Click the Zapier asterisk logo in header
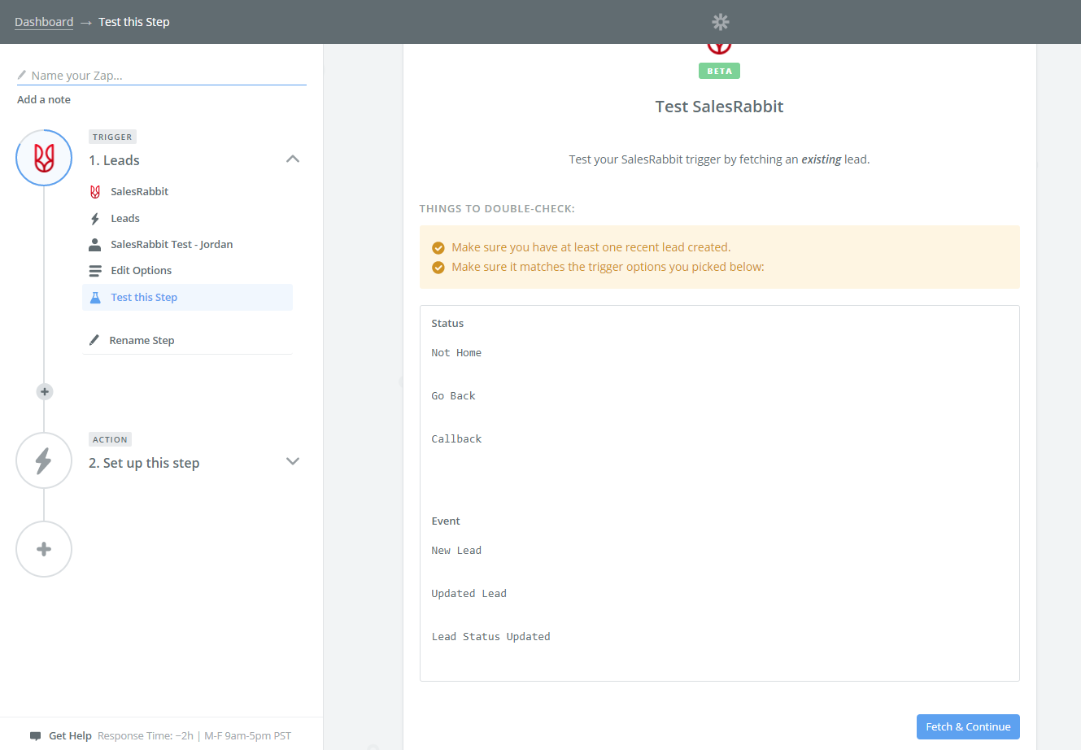Image resolution: width=1081 pixels, height=750 pixels. tap(721, 22)
